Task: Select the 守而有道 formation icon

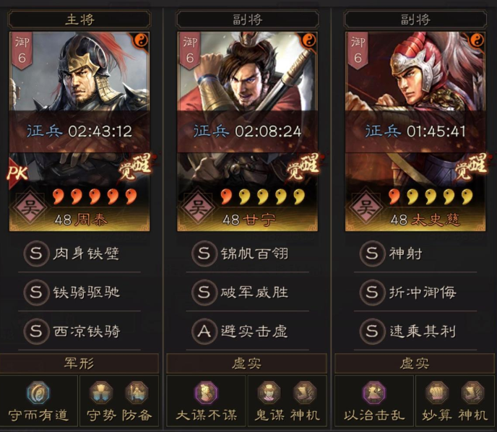Action: coord(38,393)
